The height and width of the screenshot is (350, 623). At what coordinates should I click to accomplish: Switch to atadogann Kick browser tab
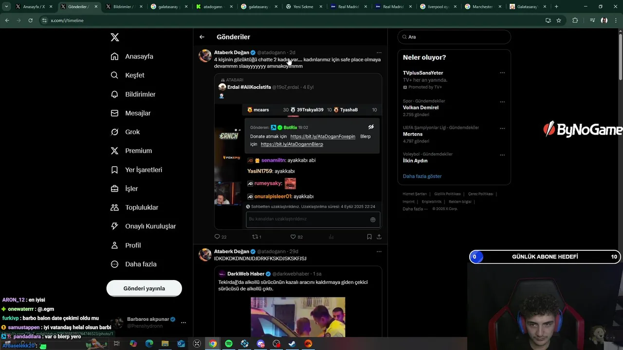tap(213, 7)
